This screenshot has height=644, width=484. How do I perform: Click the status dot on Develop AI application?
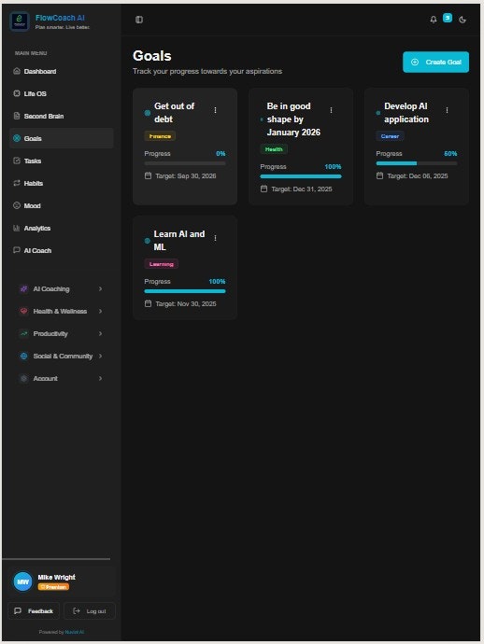click(377, 113)
